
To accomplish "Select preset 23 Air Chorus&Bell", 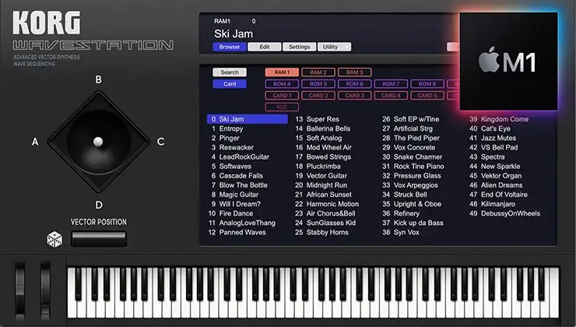I will click(325, 213).
